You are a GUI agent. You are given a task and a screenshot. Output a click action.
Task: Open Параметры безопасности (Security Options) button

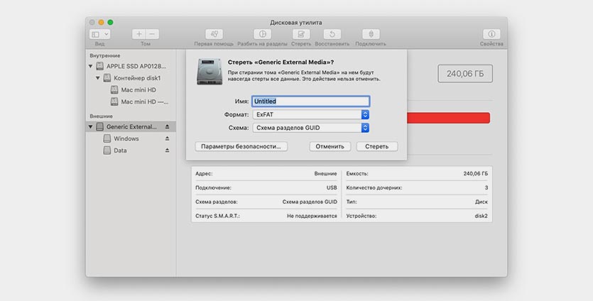tap(241, 146)
